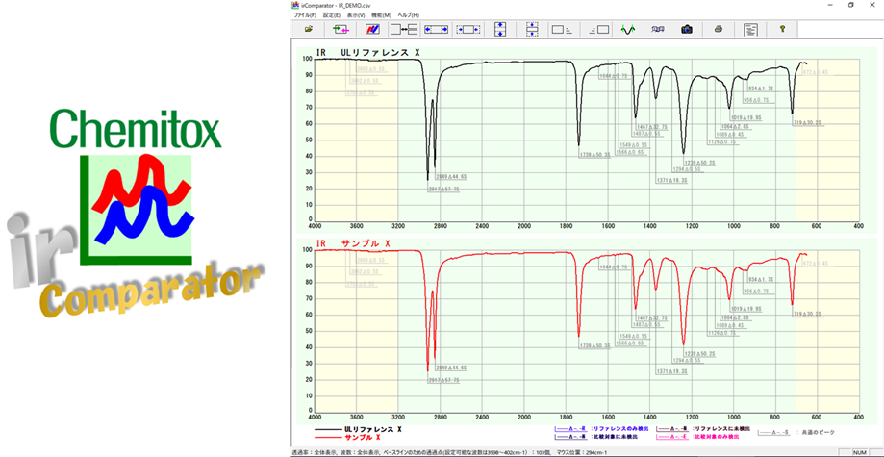Click the box with left-side lines icon
The image size is (884, 457).
[598, 29]
